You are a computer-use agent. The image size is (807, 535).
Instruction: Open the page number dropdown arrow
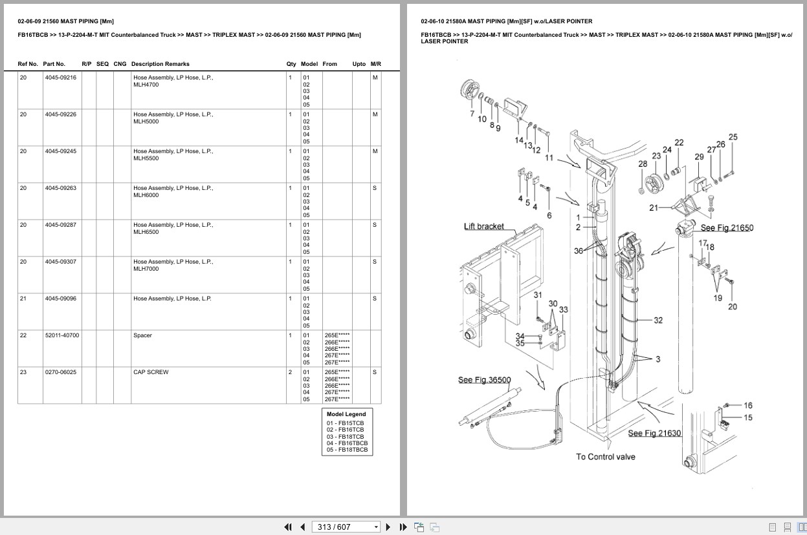tap(376, 527)
